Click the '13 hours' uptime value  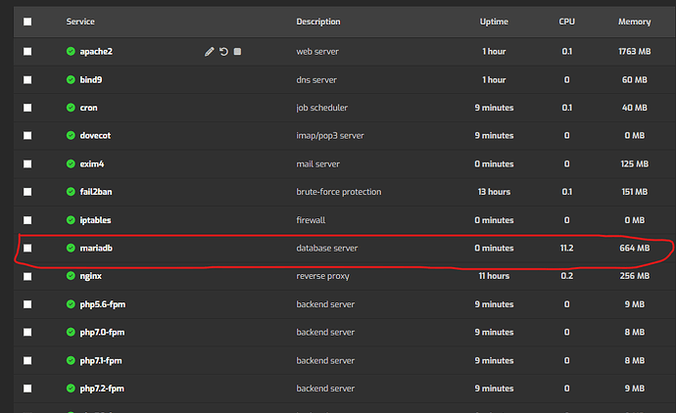(494, 192)
